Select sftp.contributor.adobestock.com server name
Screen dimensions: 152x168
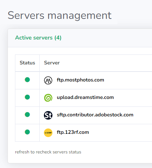(x=95, y=115)
